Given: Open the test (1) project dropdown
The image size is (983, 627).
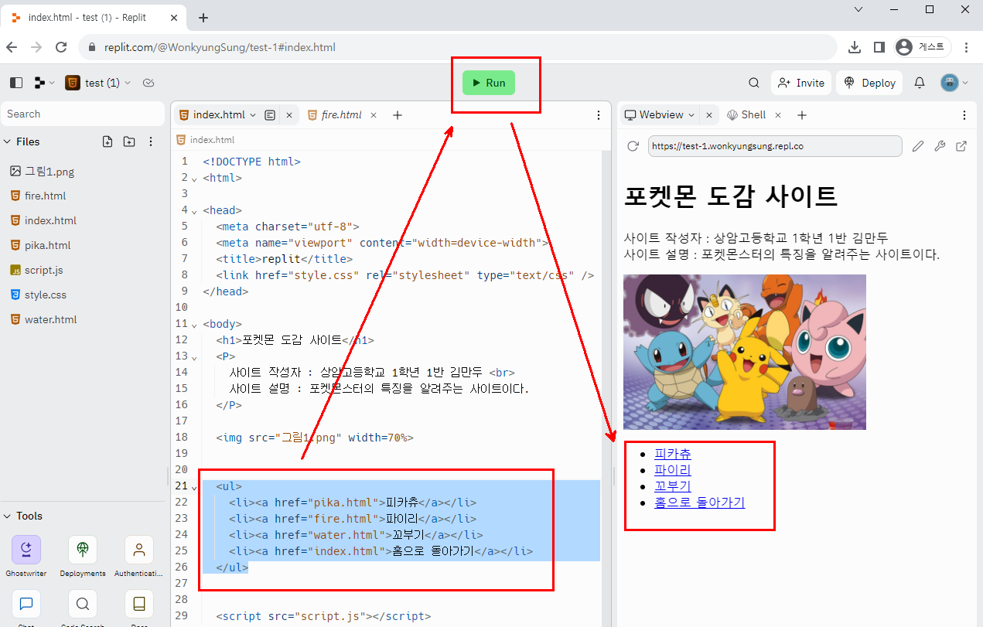Looking at the screenshot, I should [98, 83].
